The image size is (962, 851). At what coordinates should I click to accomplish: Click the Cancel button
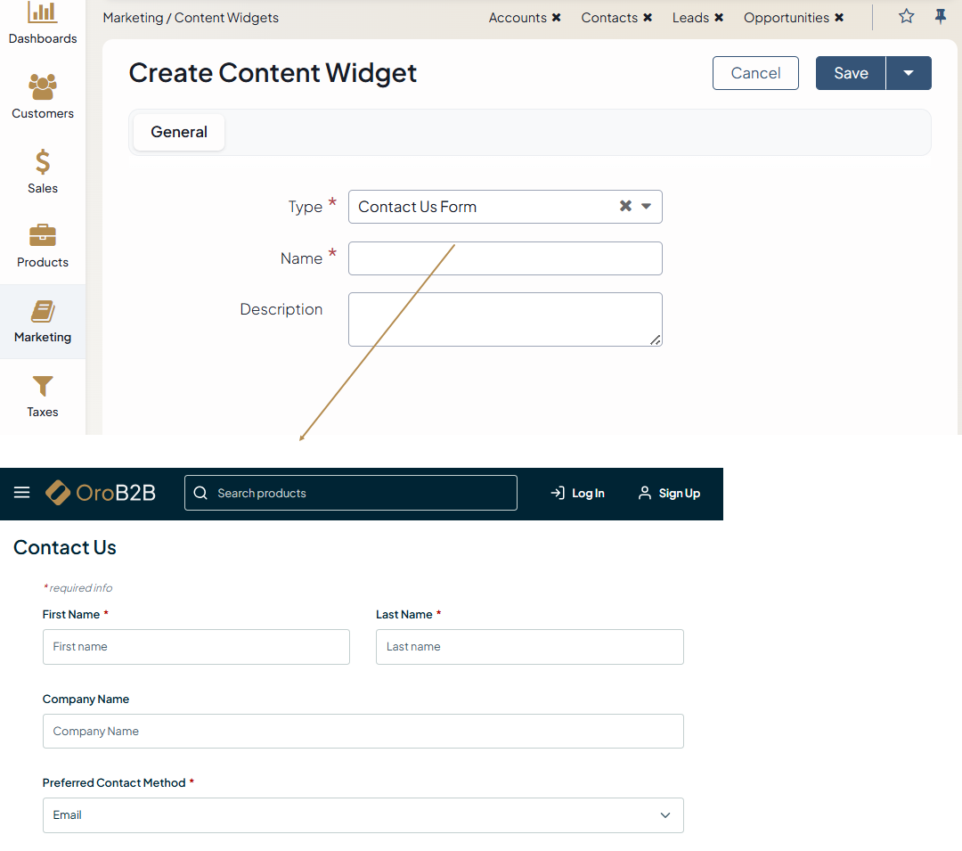[x=755, y=73]
